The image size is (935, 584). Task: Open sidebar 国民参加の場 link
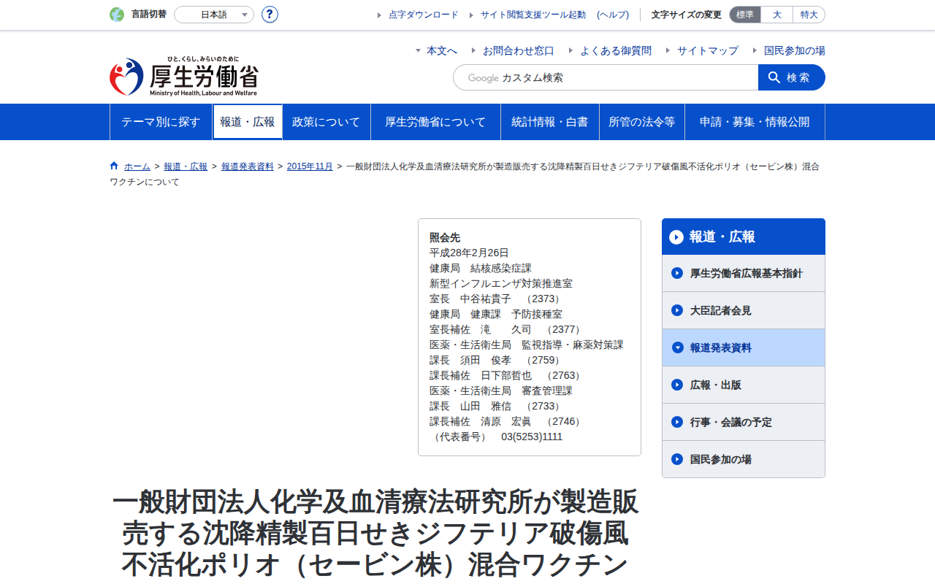744,459
